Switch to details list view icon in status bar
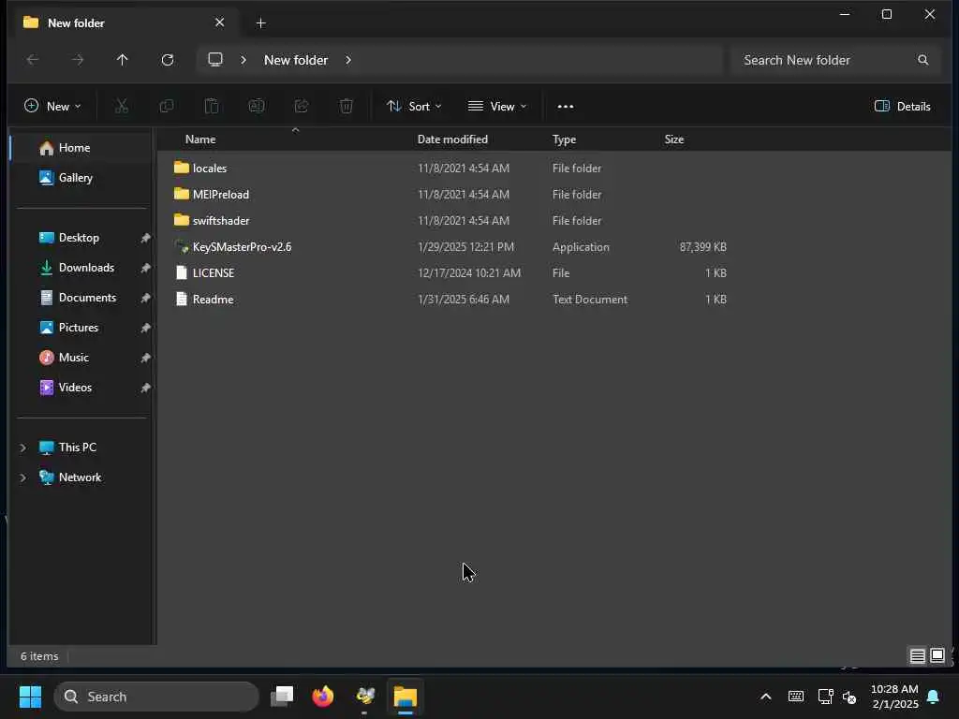The width and height of the screenshot is (959, 719). click(x=917, y=656)
